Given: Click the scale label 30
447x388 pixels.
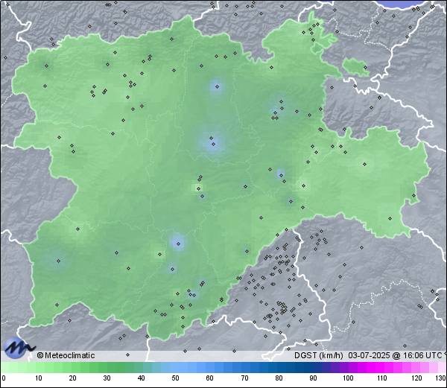Looking at the screenshot, I should [107, 378].
